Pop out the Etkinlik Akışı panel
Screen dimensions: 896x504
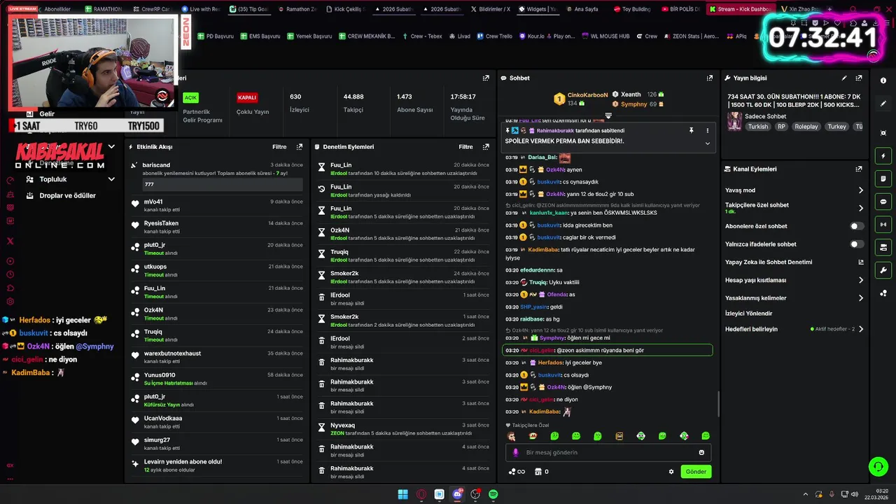(300, 147)
